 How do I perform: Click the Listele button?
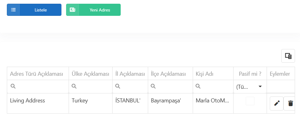(x=34, y=10)
